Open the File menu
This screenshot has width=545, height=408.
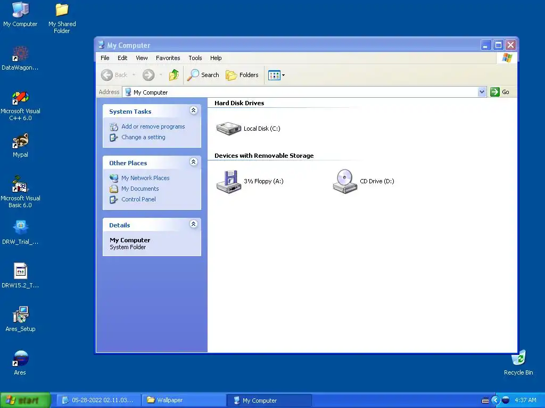click(105, 58)
